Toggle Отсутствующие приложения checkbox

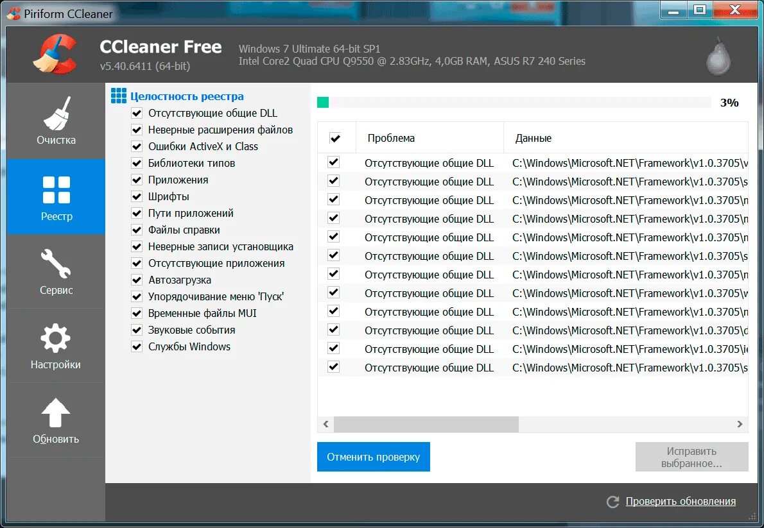pos(137,264)
